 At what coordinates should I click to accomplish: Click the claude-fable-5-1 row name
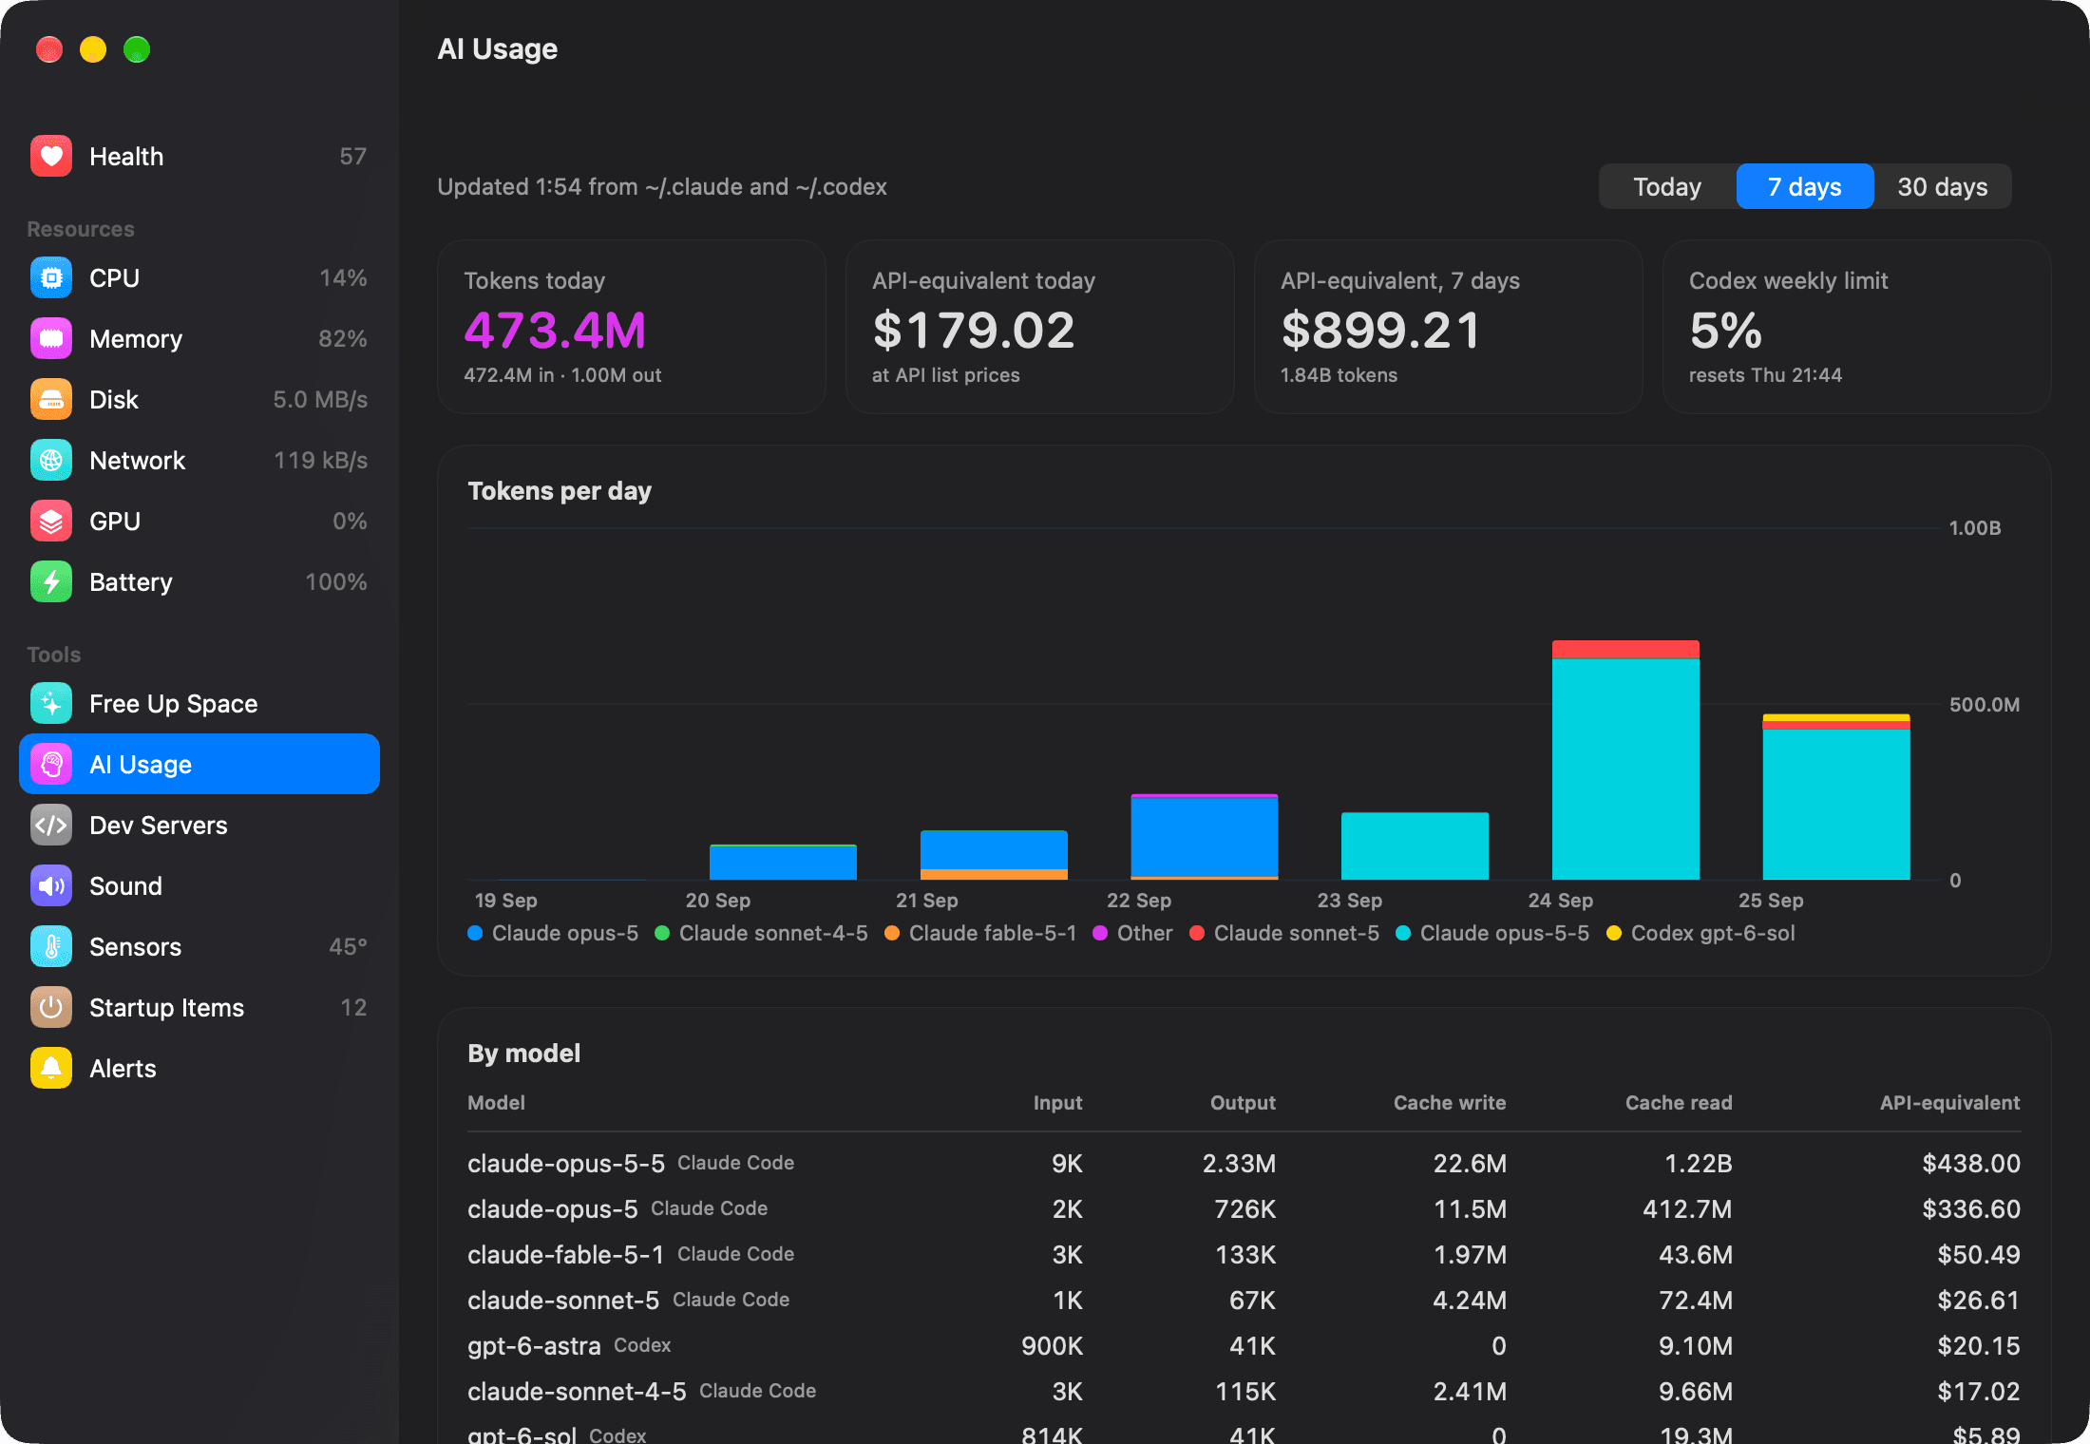click(565, 1254)
